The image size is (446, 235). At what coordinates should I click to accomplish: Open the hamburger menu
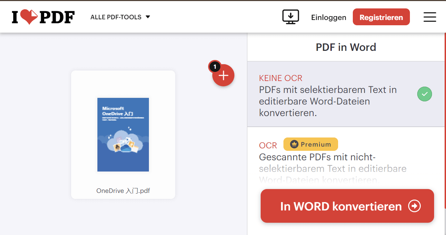point(430,17)
